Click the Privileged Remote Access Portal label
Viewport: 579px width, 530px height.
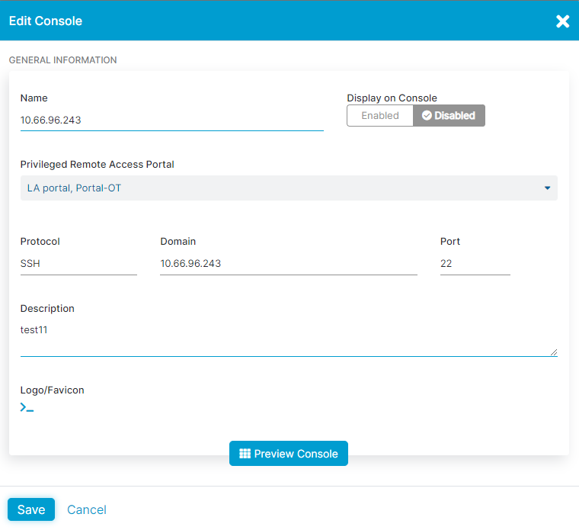click(x=97, y=165)
